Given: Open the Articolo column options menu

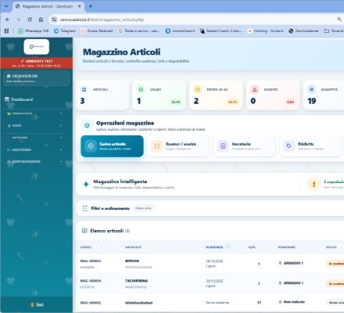Looking at the screenshot, I should [x=146, y=247].
